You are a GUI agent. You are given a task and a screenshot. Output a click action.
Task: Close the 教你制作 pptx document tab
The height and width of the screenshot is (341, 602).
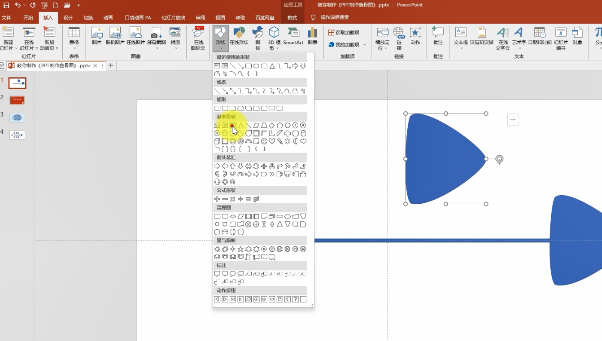click(95, 66)
